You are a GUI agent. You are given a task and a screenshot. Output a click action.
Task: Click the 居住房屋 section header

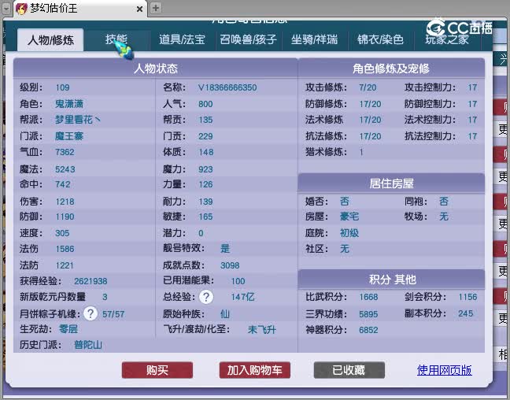click(391, 183)
